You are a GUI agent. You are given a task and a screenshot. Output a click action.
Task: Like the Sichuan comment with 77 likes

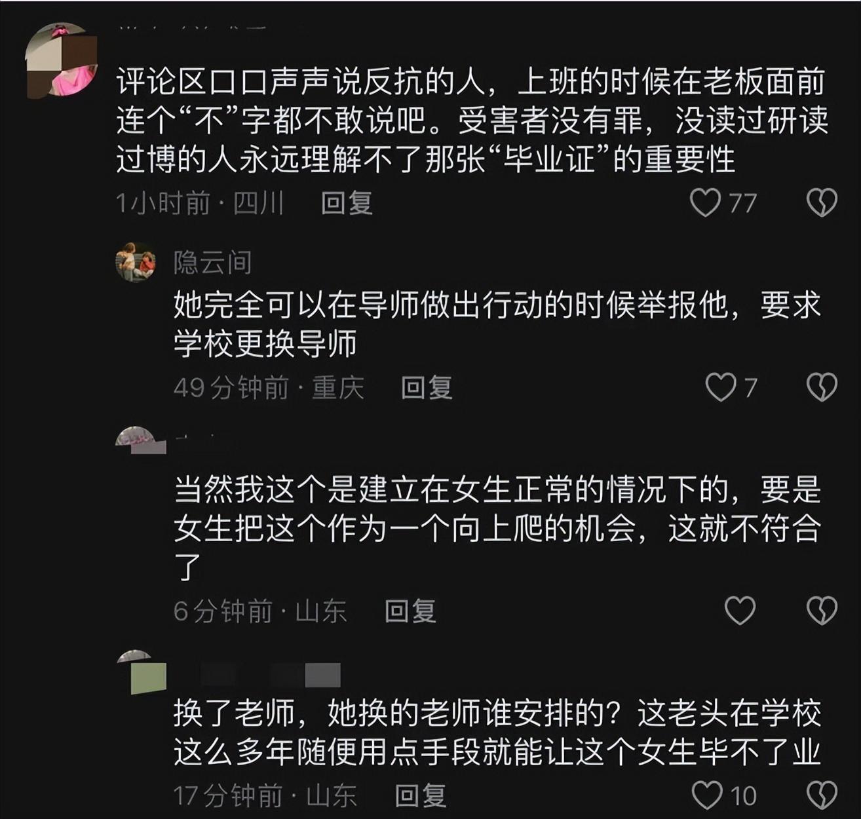(706, 203)
